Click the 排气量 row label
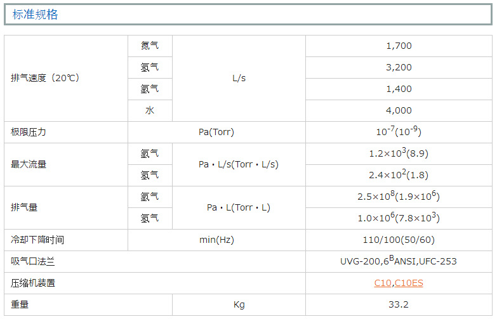 pos(24,207)
